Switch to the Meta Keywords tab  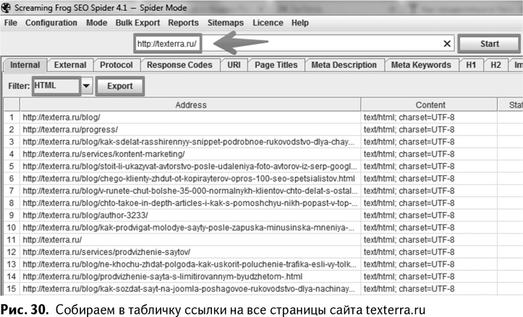pyautogui.click(x=420, y=65)
